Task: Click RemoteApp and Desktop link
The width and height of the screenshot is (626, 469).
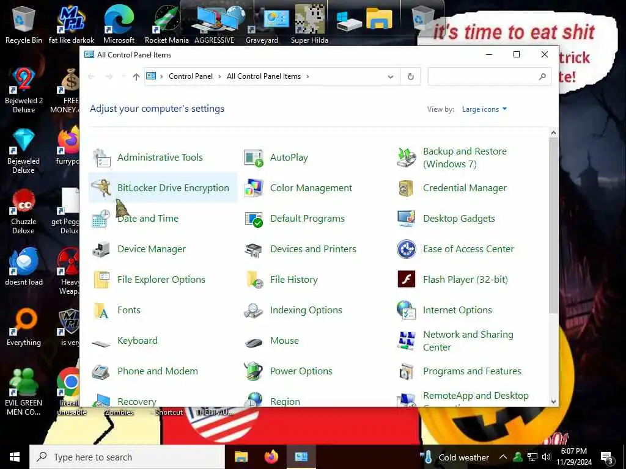Action: click(x=476, y=396)
